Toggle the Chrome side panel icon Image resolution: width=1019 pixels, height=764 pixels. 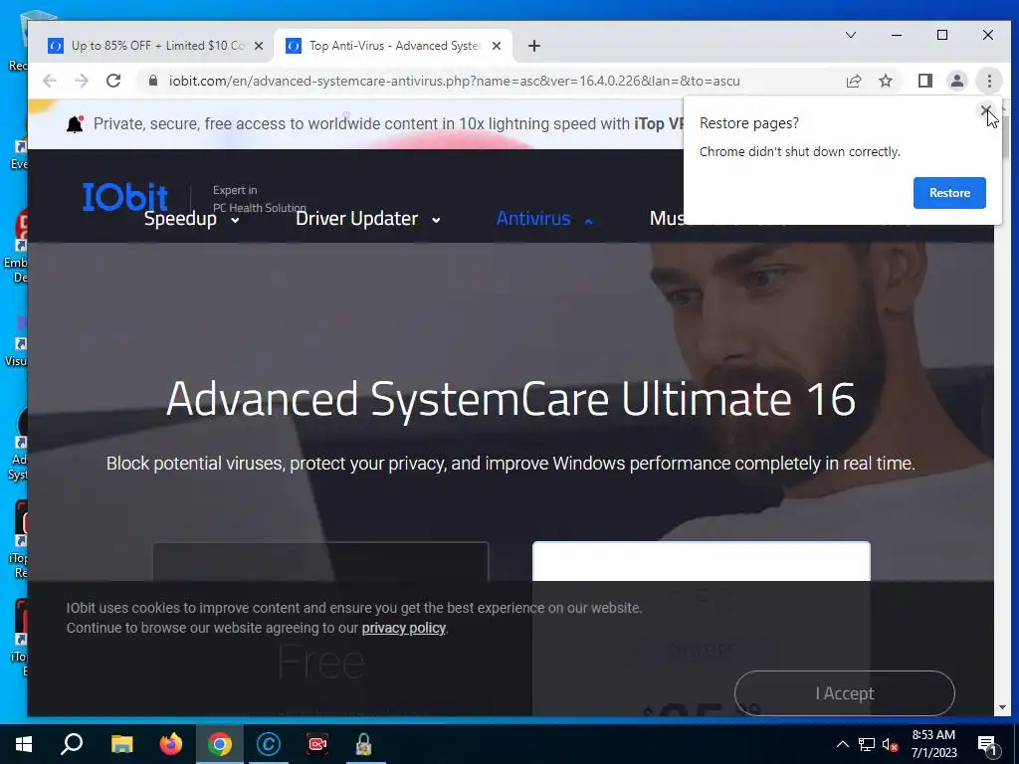(924, 81)
